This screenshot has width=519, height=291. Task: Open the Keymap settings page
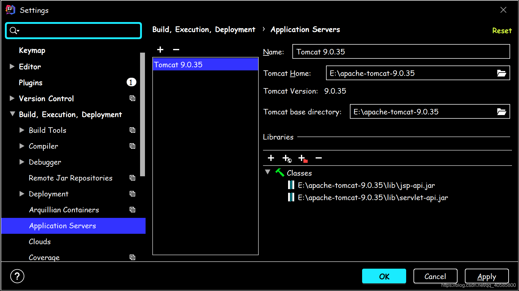(x=32, y=50)
